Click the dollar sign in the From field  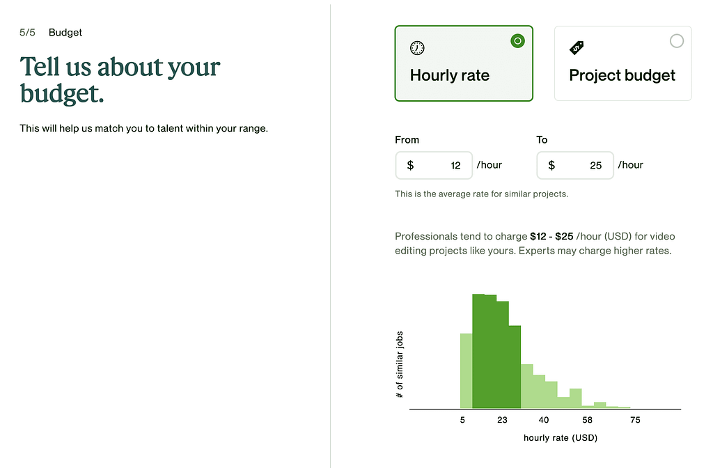[x=411, y=165]
